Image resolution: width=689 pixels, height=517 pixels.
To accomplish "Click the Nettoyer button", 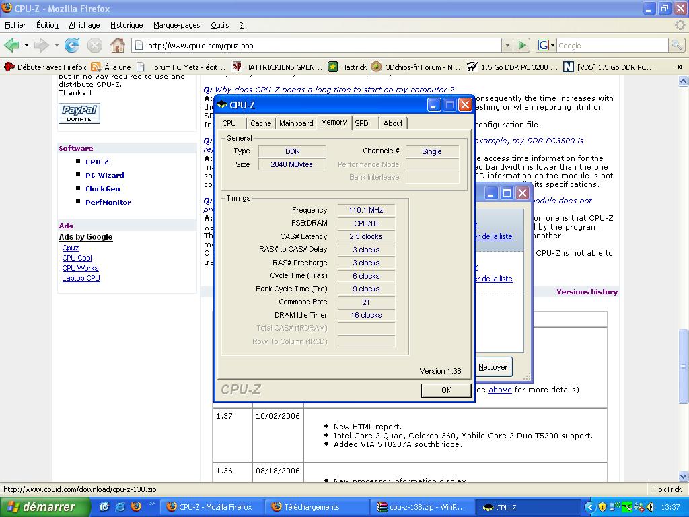I will [x=493, y=367].
